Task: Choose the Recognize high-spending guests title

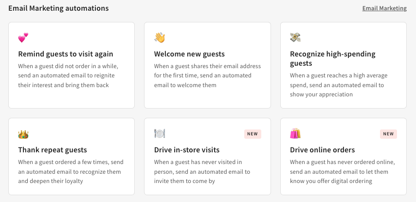Action: point(333,58)
